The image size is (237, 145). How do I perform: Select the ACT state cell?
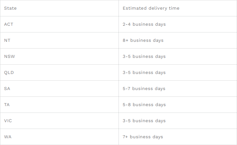(x=59, y=24)
